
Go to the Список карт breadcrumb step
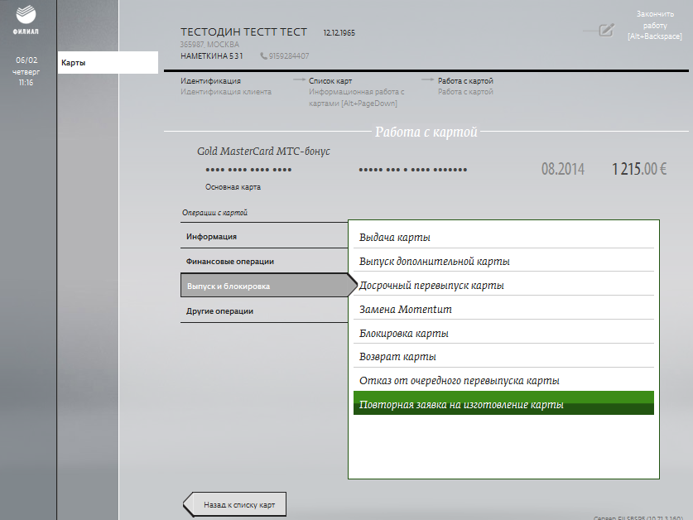coord(330,81)
